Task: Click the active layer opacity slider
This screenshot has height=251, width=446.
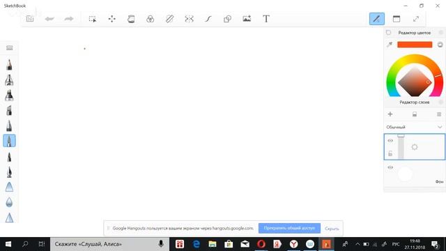Action: (401, 146)
